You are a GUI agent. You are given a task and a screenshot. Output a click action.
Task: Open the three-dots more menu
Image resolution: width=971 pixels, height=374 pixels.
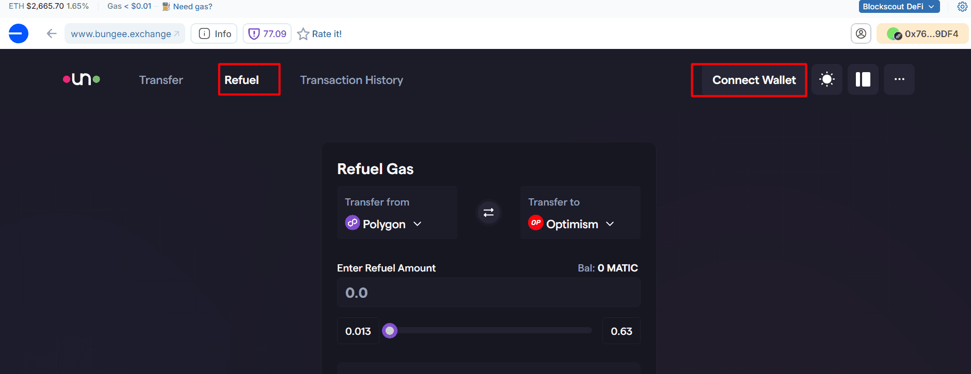899,79
